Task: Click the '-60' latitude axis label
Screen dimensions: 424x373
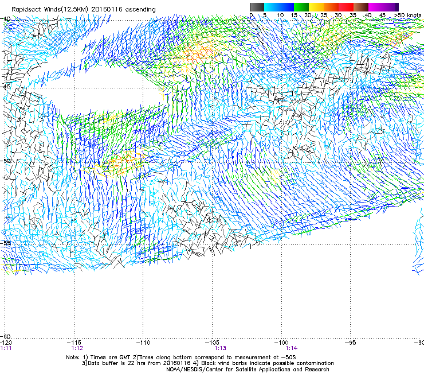Action: 5,336
